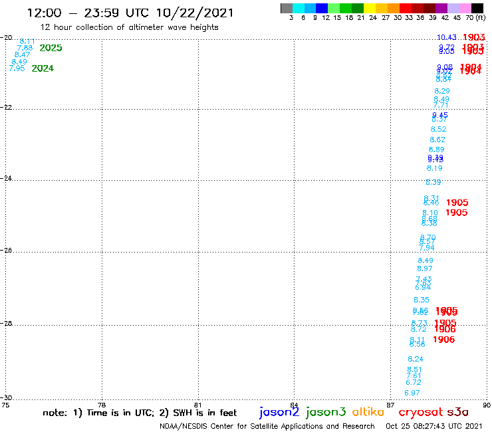Click the gray swatch in the color scale

287,8
